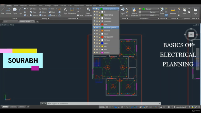Click the Move tool
The image size is (201, 113).
(33, 9)
